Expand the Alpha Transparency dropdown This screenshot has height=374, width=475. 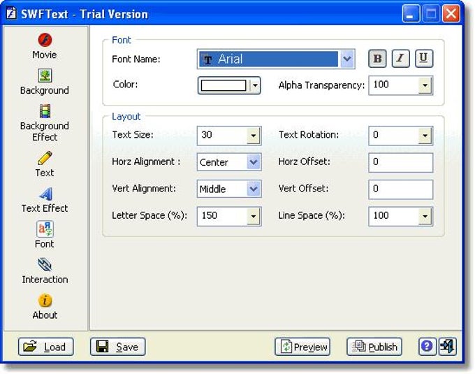click(x=425, y=85)
